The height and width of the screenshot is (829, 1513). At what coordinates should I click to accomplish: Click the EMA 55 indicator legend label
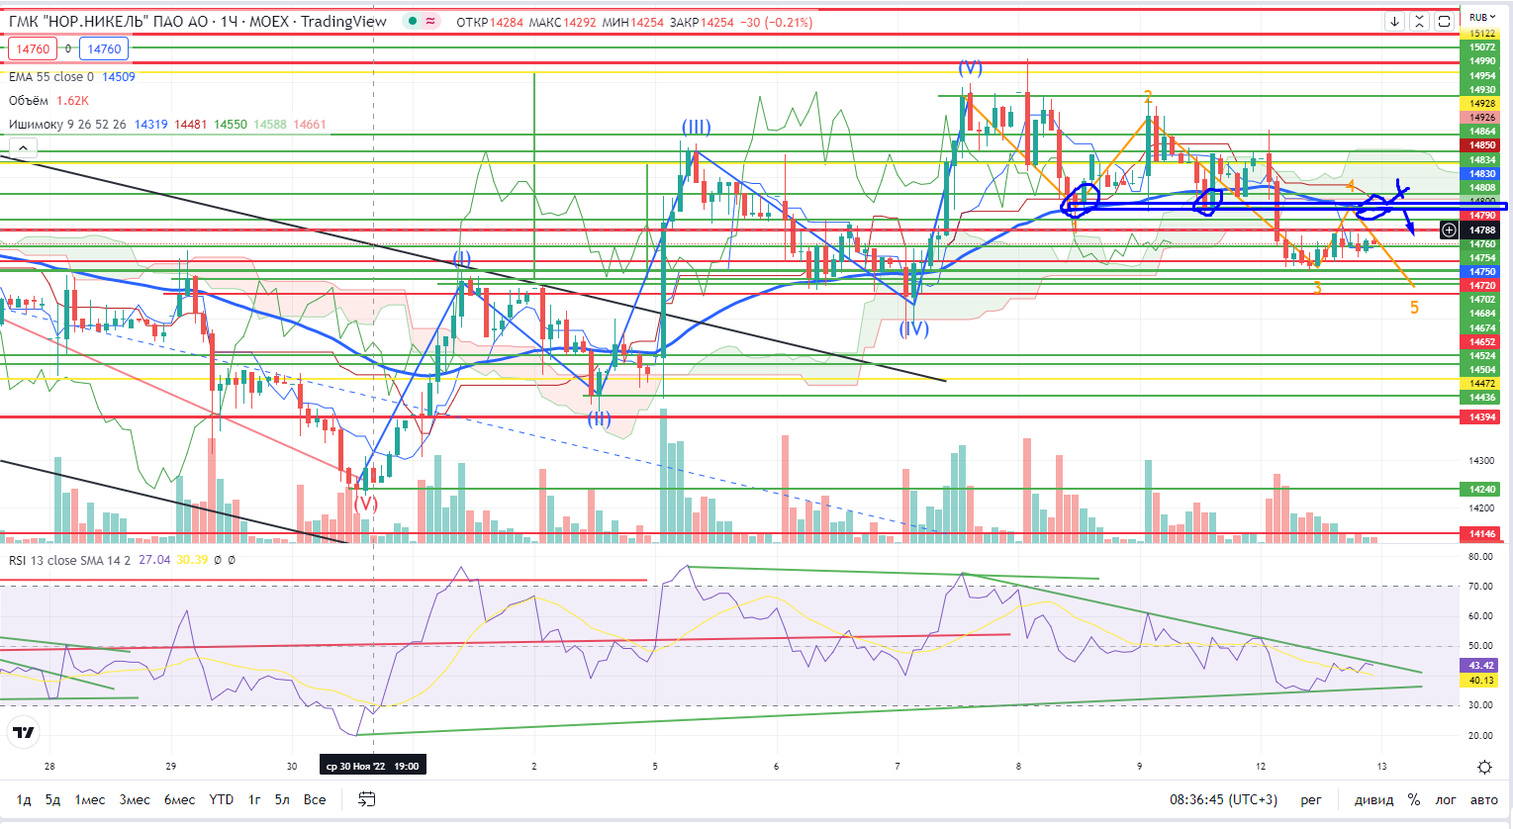pos(51,76)
